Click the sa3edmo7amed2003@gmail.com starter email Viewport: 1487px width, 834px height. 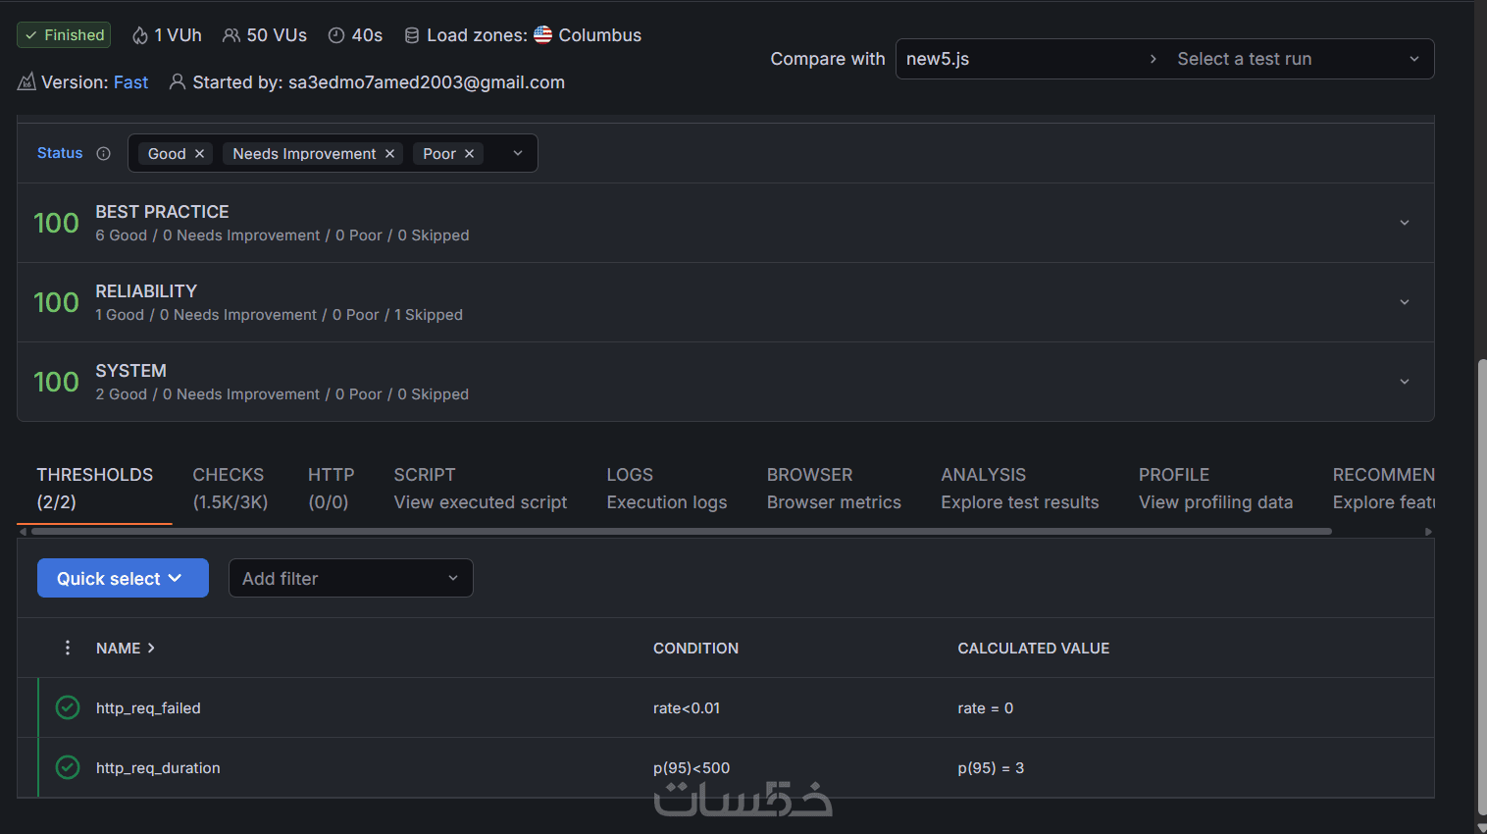pyautogui.click(x=427, y=82)
